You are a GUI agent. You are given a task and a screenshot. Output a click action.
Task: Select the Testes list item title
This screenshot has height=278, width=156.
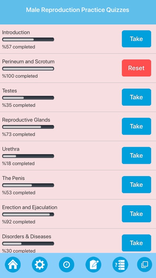point(10,90)
